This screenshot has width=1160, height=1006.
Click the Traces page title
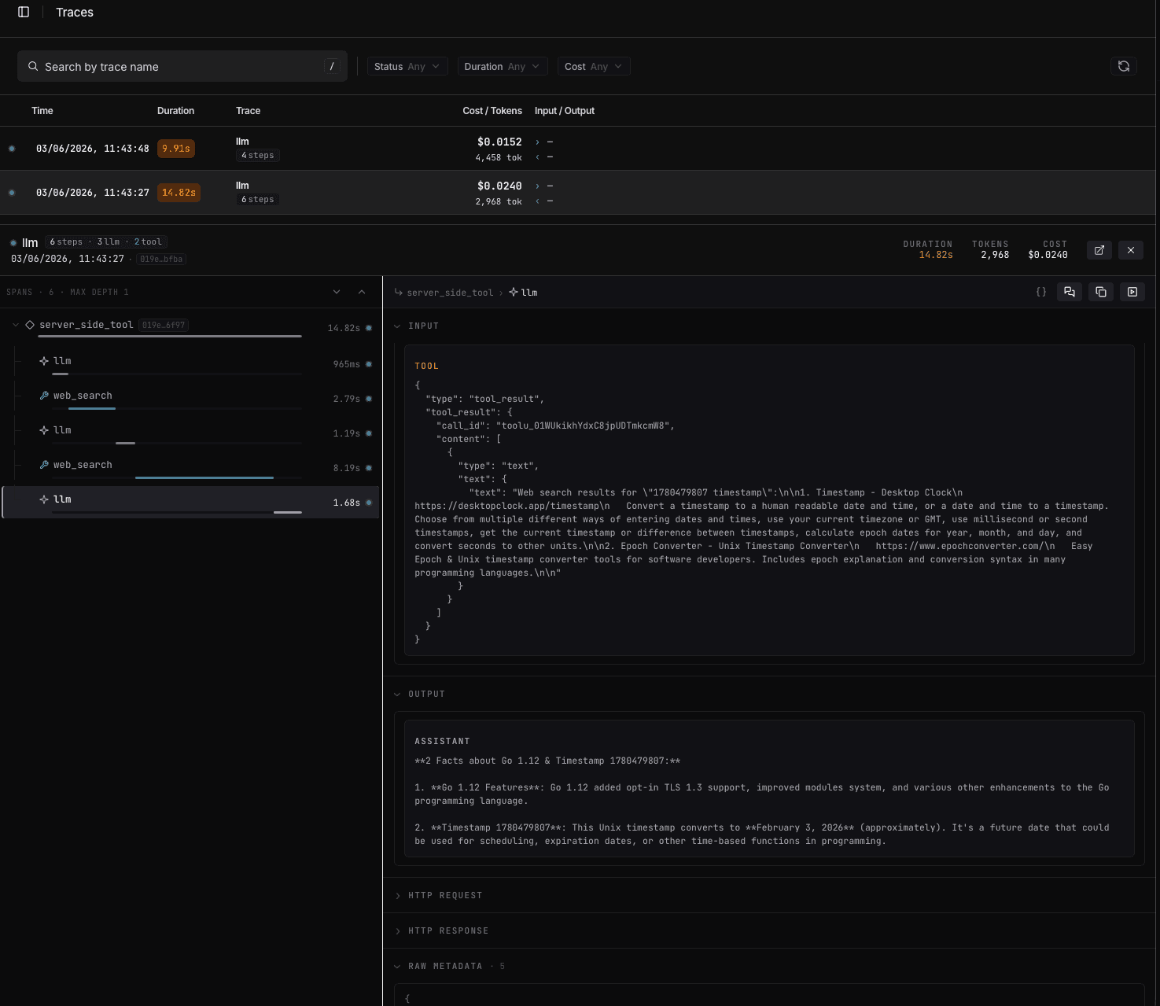pos(75,12)
